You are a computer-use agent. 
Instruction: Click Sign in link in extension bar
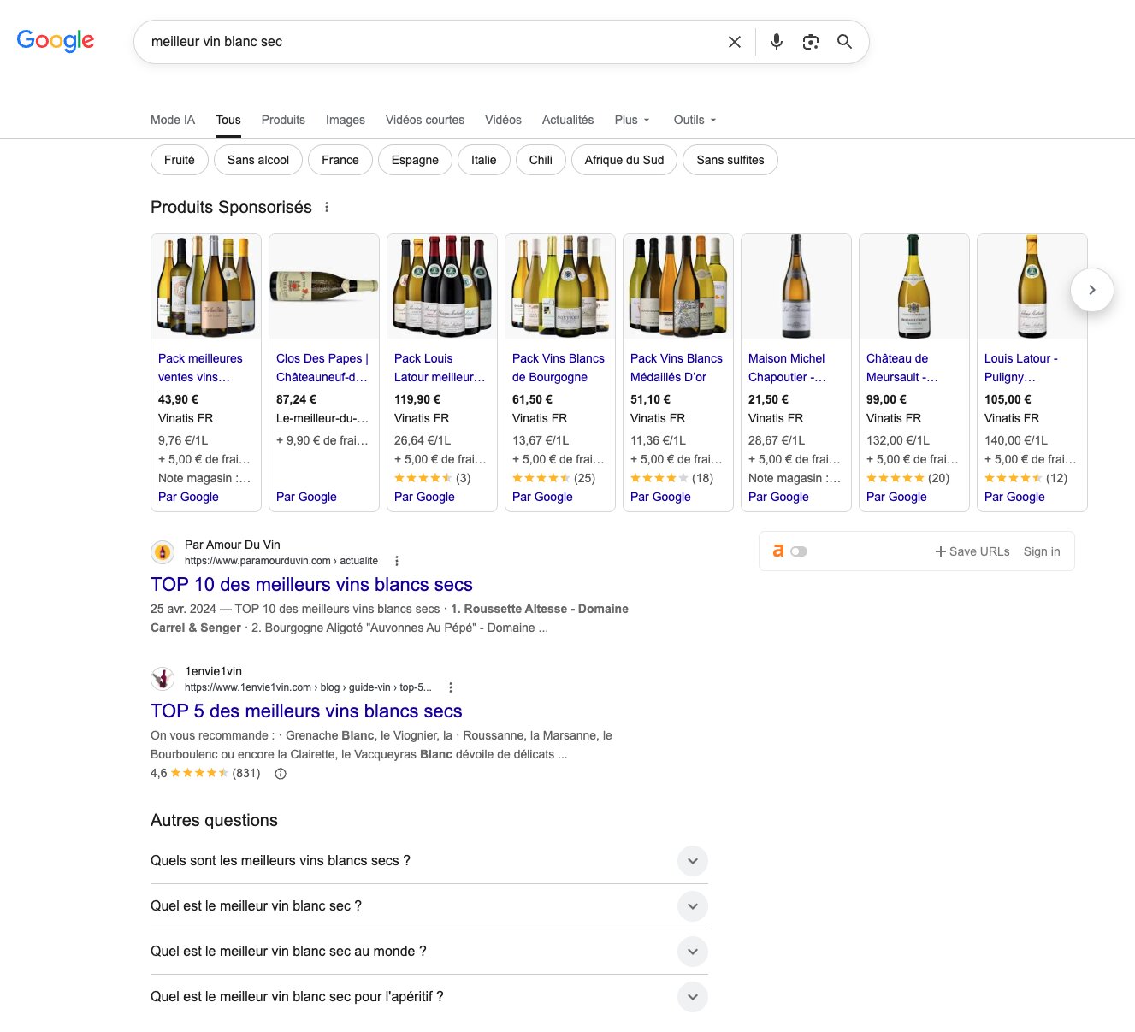pos(1042,551)
